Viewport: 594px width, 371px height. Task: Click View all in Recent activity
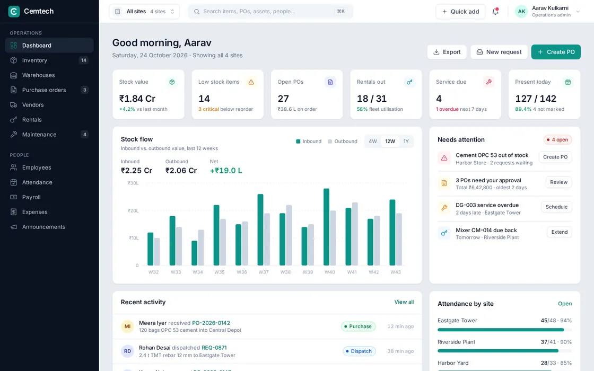click(404, 302)
